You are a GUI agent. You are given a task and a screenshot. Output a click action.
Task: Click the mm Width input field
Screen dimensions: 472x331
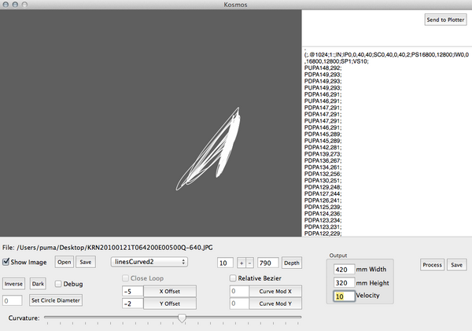point(344,270)
